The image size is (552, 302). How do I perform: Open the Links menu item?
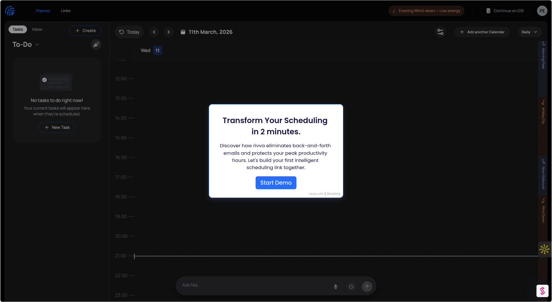pyautogui.click(x=66, y=11)
